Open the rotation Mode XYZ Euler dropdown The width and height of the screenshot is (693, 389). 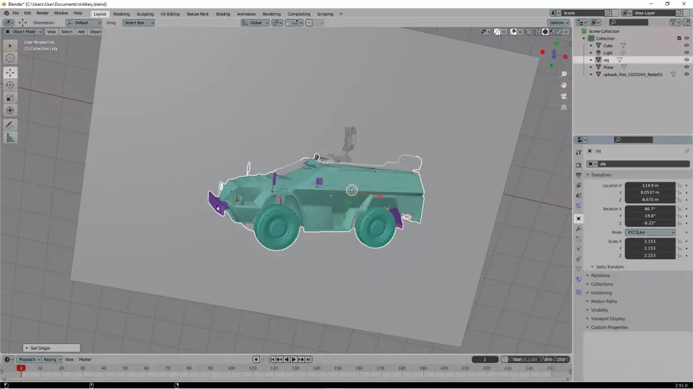[x=650, y=232]
